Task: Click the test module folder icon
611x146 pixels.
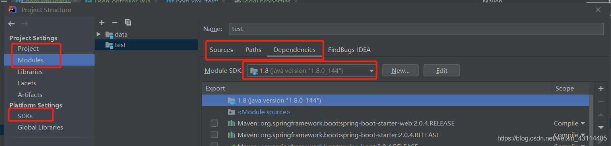Action: (x=109, y=45)
